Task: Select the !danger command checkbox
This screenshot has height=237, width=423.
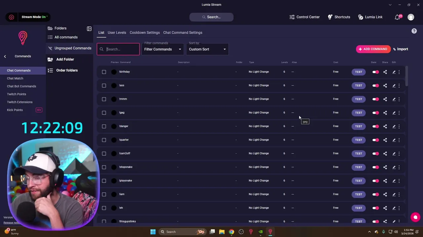Action: [x=104, y=126]
